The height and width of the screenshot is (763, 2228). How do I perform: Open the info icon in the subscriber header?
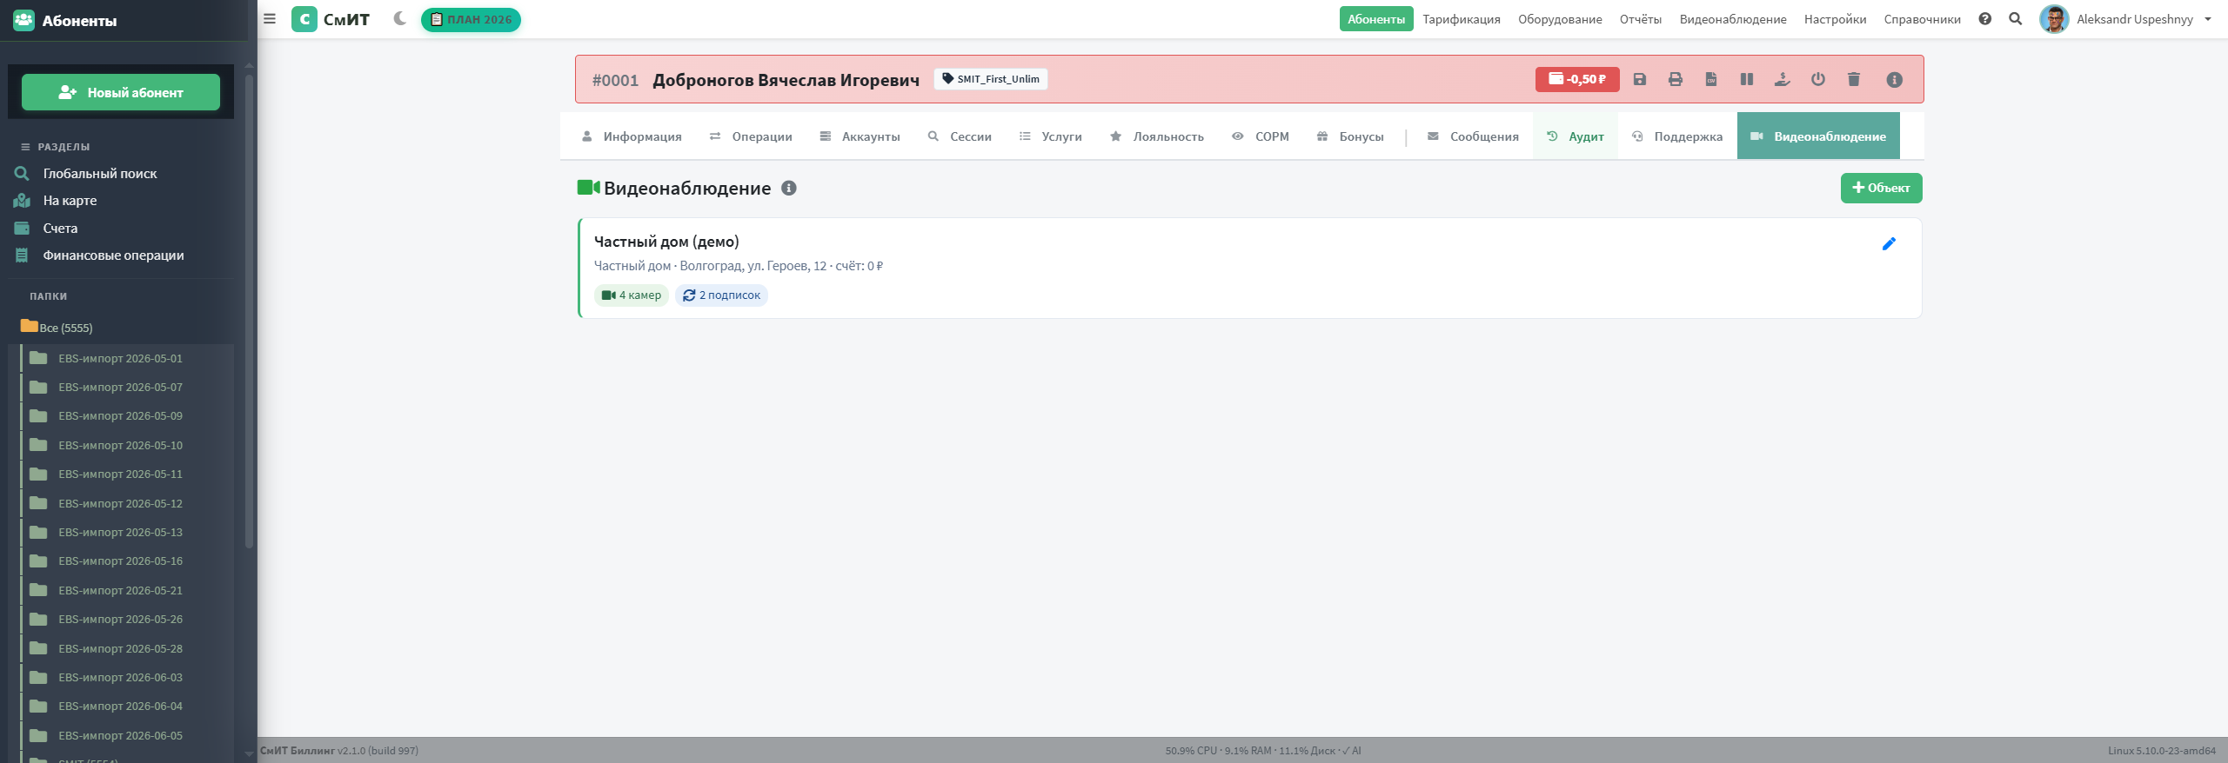[x=1894, y=80]
